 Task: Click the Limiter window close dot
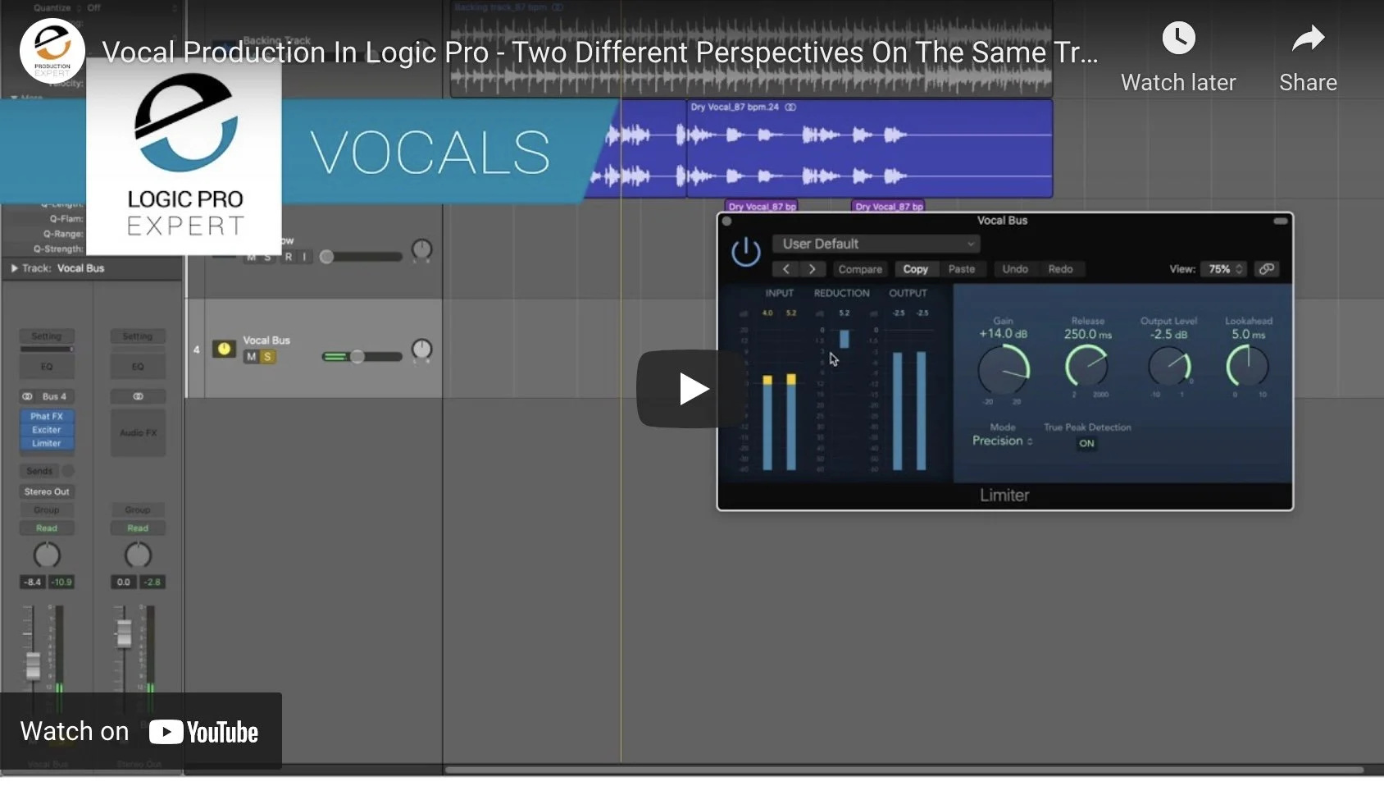pos(726,221)
